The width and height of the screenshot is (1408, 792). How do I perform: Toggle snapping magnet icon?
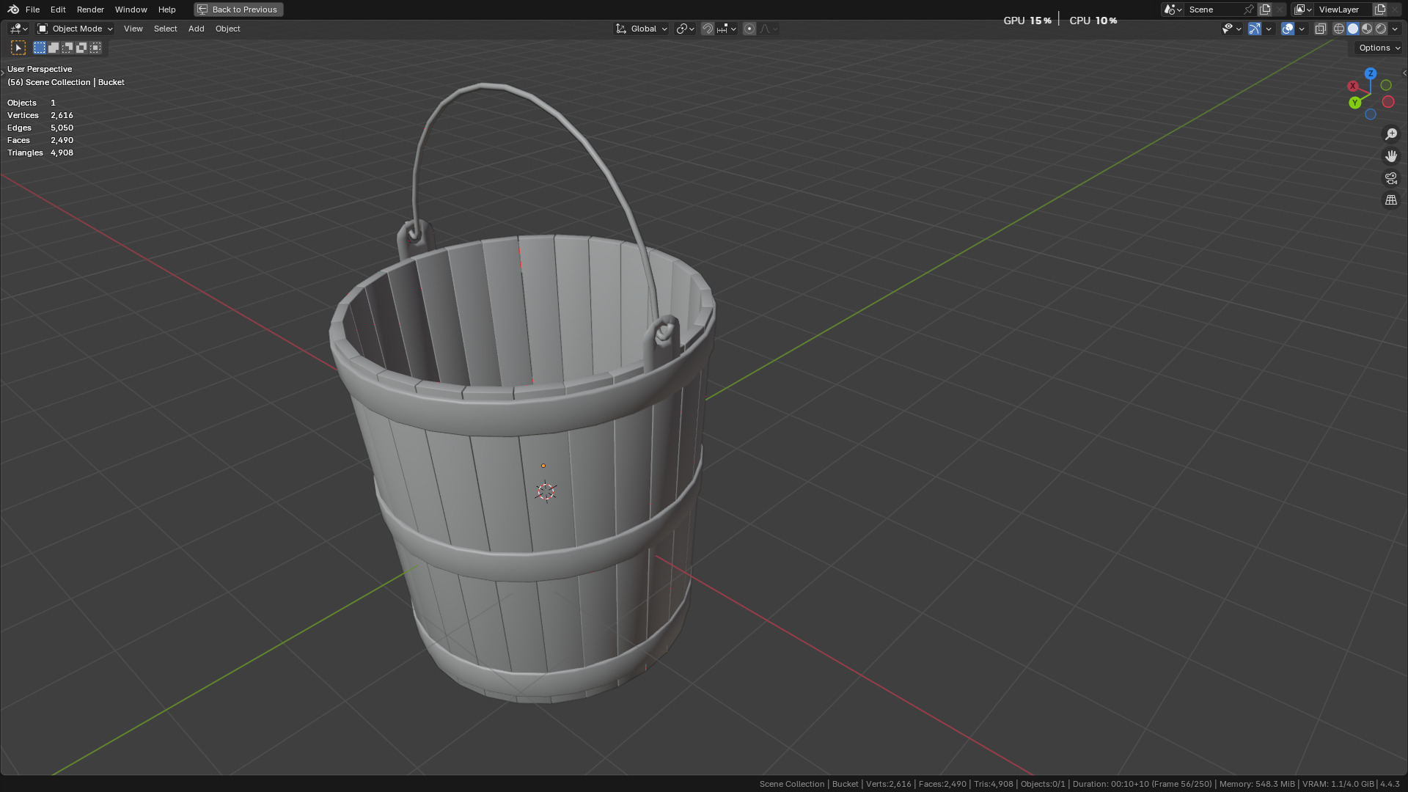click(708, 29)
